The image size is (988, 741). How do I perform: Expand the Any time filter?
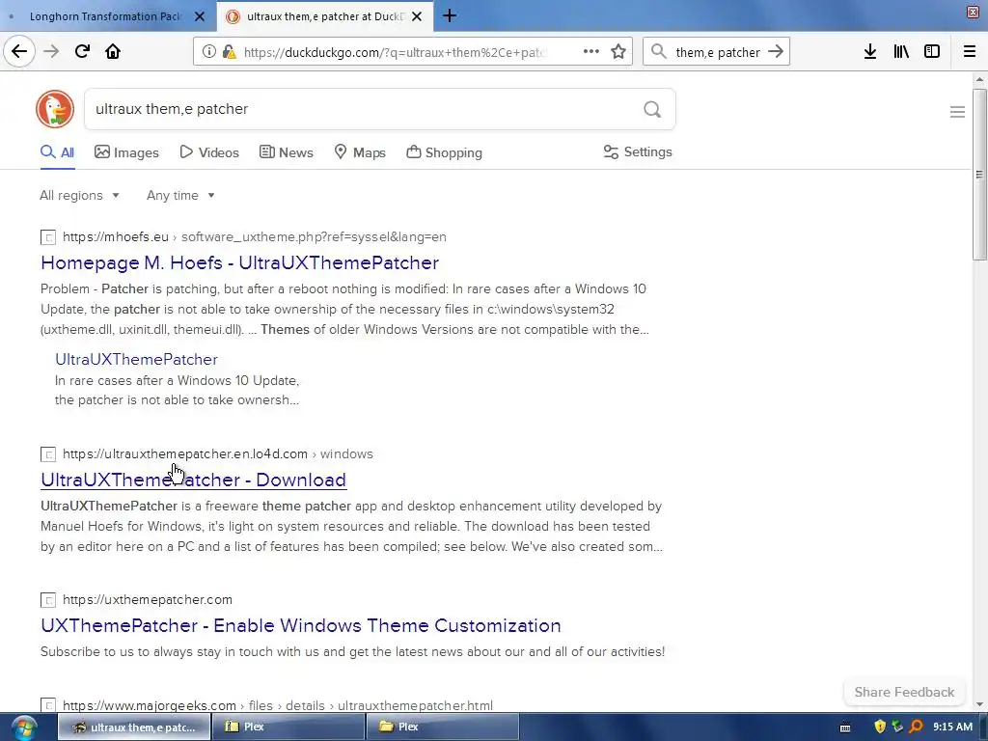(180, 195)
